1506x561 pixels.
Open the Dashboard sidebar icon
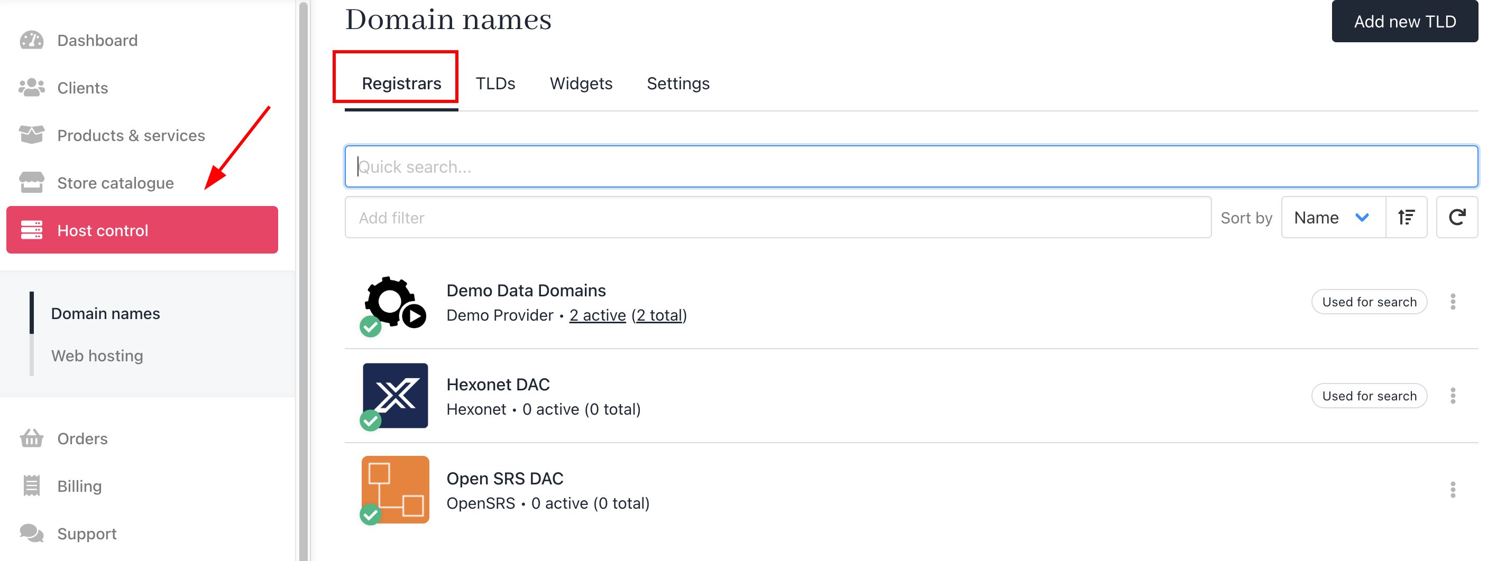click(32, 40)
